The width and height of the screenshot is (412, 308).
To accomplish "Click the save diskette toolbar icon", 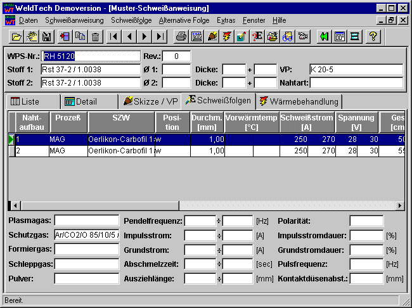I will click(46, 37).
